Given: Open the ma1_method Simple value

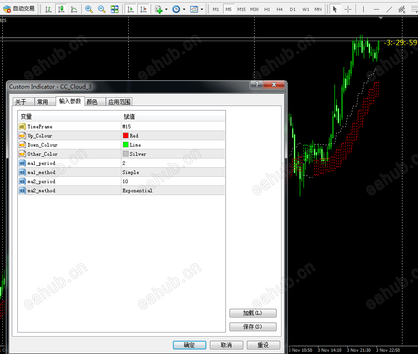Looking at the screenshot, I should 173,172.
